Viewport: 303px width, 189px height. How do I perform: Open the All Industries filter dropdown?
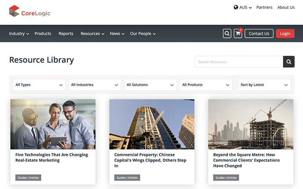point(95,85)
